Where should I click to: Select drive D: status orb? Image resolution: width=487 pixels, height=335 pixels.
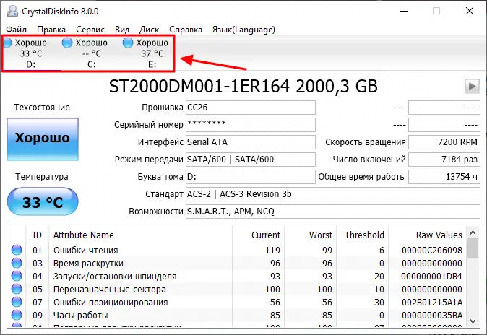pos(7,43)
